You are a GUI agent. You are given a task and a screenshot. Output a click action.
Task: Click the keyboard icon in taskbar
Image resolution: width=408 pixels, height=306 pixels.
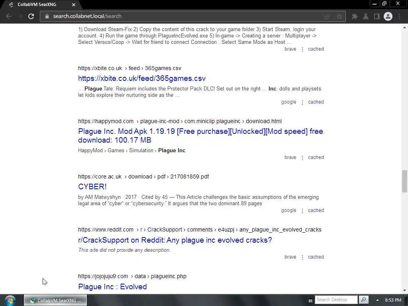click(310, 300)
